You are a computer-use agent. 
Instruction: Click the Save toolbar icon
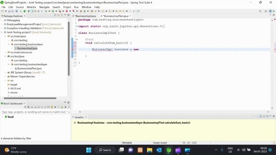coord(9,11)
